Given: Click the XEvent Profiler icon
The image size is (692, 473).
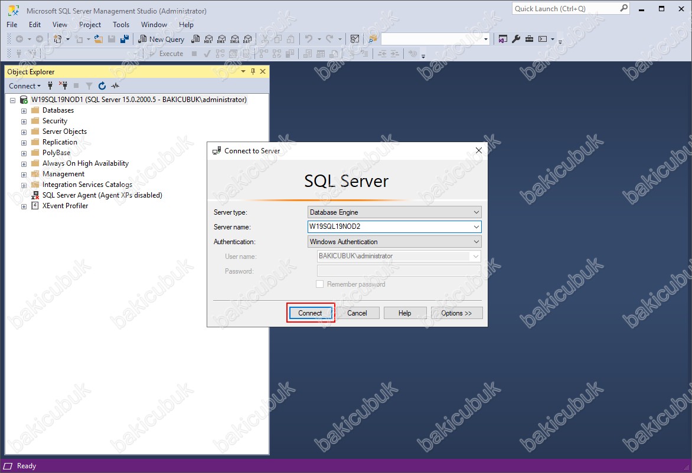Looking at the screenshot, I should point(35,206).
